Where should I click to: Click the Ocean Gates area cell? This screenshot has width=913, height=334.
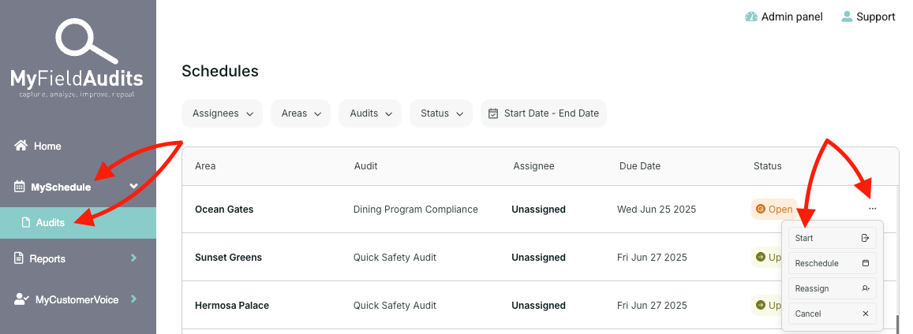224,209
